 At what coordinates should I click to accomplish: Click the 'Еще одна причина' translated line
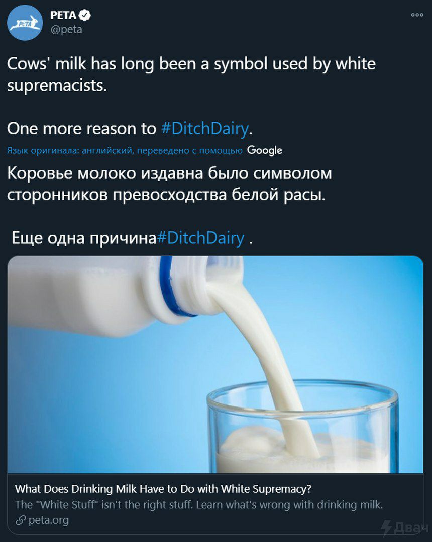click(84, 238)
